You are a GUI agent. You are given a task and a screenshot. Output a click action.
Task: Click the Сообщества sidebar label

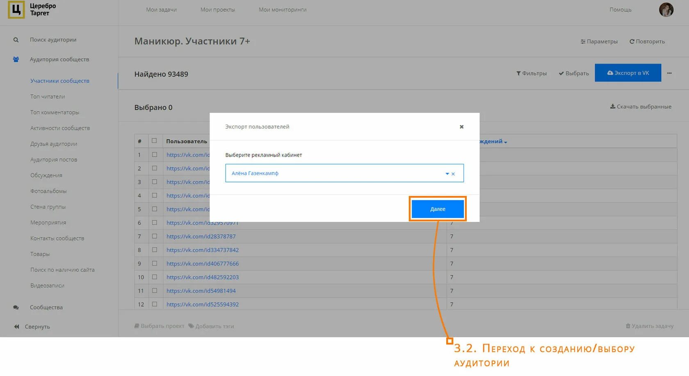46,308
